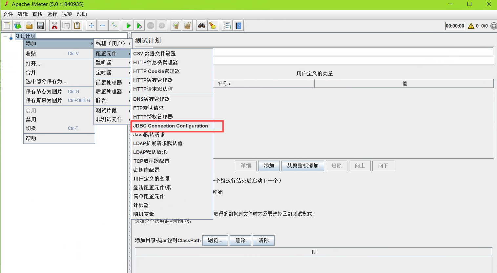Viewport: 497px width, 273px height.
Task: Save the test plan with floppy icon
Action: coord(40,26)
